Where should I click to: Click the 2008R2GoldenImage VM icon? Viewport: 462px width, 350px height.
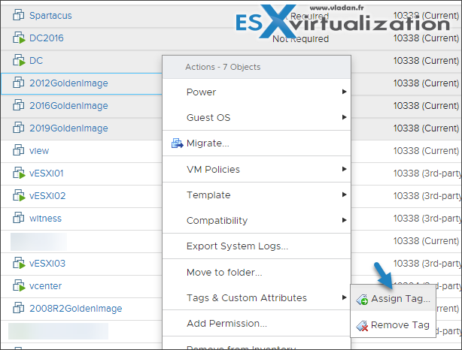(19, 308)
